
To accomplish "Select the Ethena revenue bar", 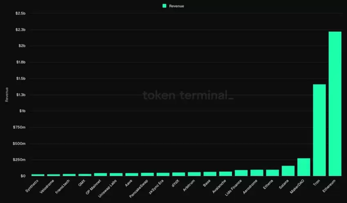I will [272, 173].
